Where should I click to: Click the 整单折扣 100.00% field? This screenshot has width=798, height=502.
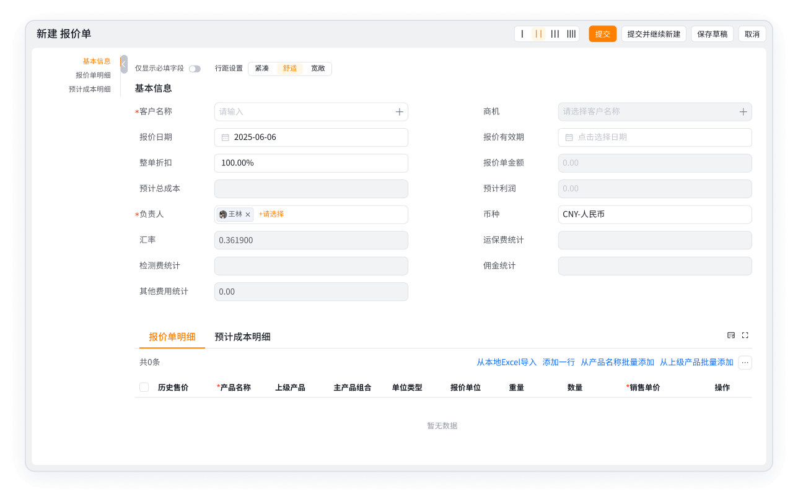(x=311, y=163)
